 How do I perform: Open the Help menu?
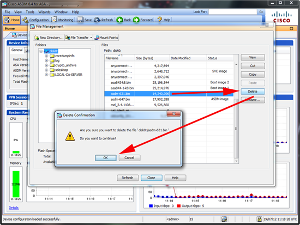[x=75, y=12]
